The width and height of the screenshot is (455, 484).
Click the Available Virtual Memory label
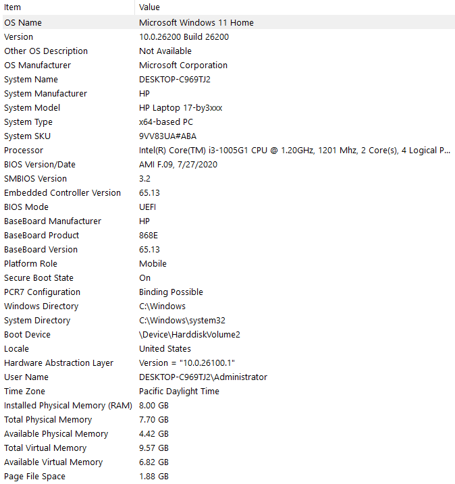tap(53, 462)
